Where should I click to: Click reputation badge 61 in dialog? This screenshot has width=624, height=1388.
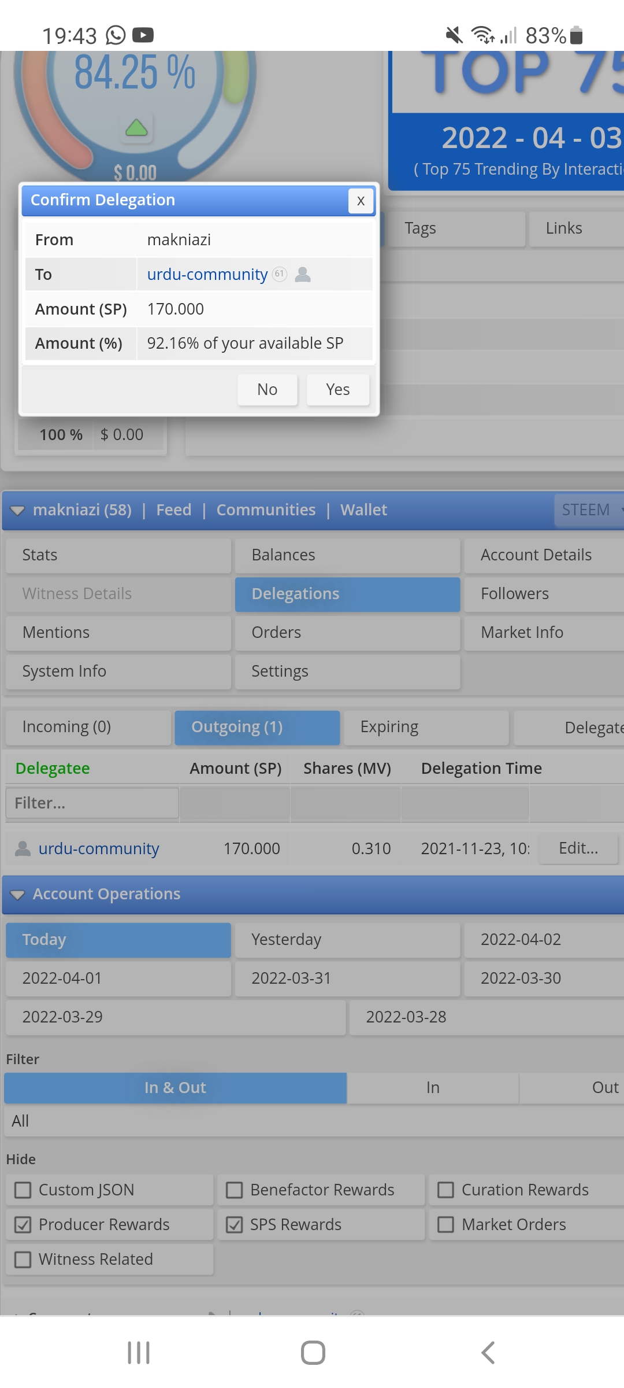click(280, 274)
